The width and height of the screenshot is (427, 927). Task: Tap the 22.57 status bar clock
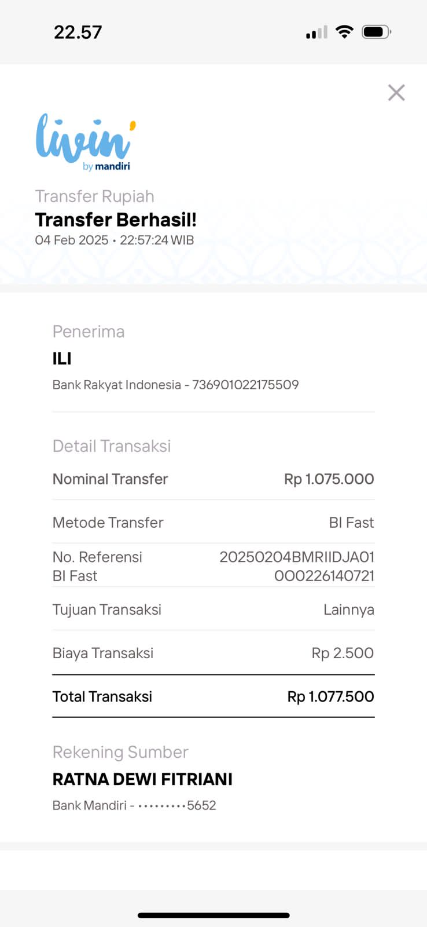(x=78, y=32)
